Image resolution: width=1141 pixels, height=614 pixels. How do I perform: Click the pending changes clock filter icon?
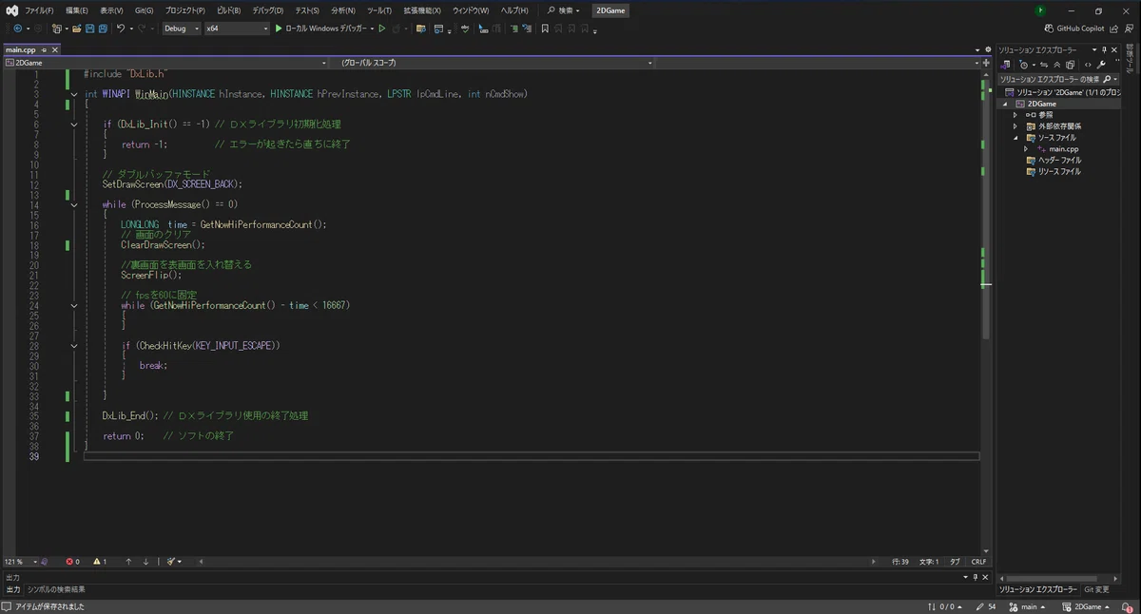coord(1024,65)
